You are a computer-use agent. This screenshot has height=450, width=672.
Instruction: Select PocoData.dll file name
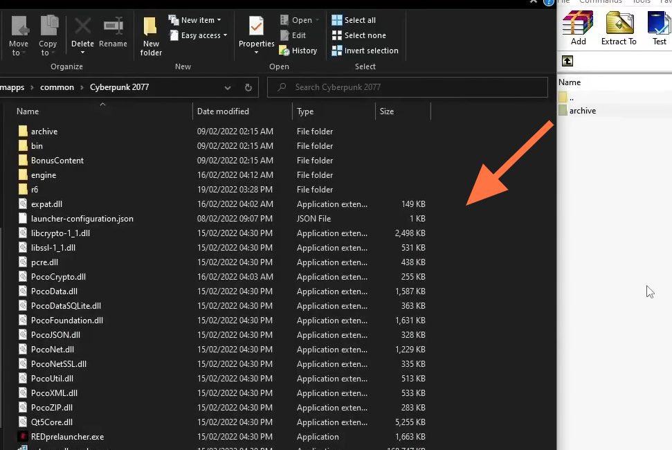coord(54,291)
